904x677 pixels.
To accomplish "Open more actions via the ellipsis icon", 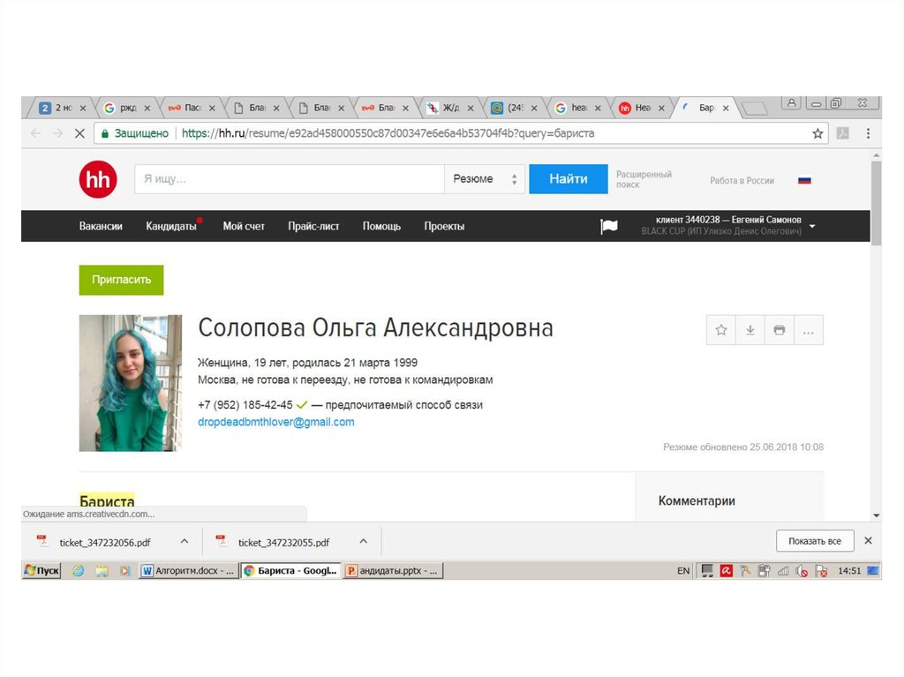I will (x=808, y=330).
